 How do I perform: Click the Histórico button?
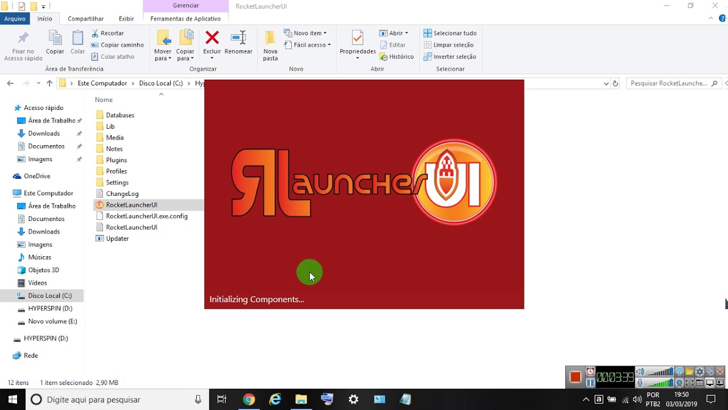(x=396, y=56)
